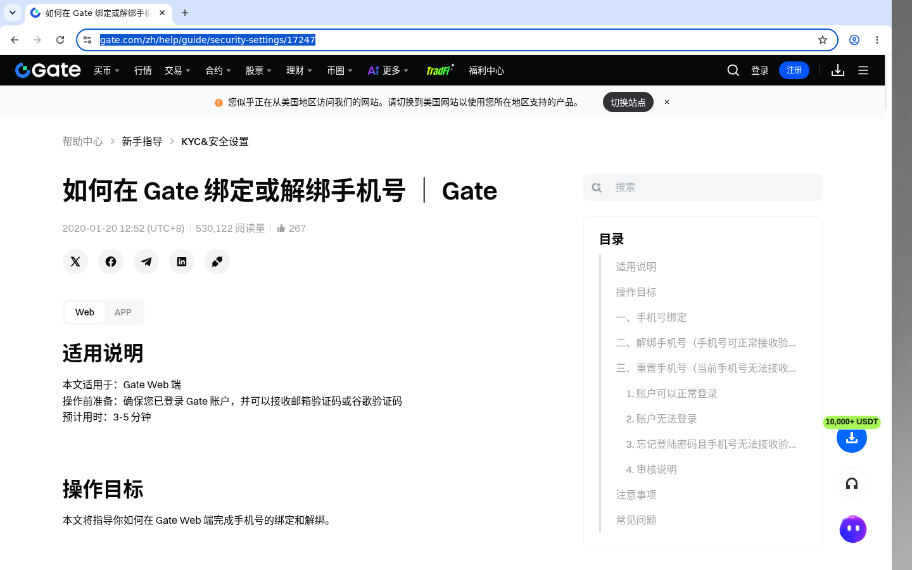Close the Gate browser tab

162,13
